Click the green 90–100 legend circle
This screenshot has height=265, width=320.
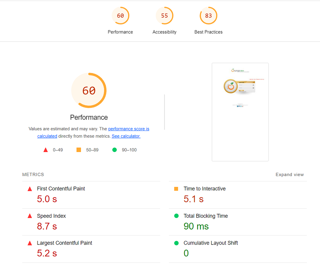click(x=115, y=150)
